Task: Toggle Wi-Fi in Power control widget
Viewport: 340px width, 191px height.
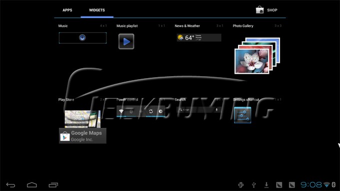Action: point(121,111)
